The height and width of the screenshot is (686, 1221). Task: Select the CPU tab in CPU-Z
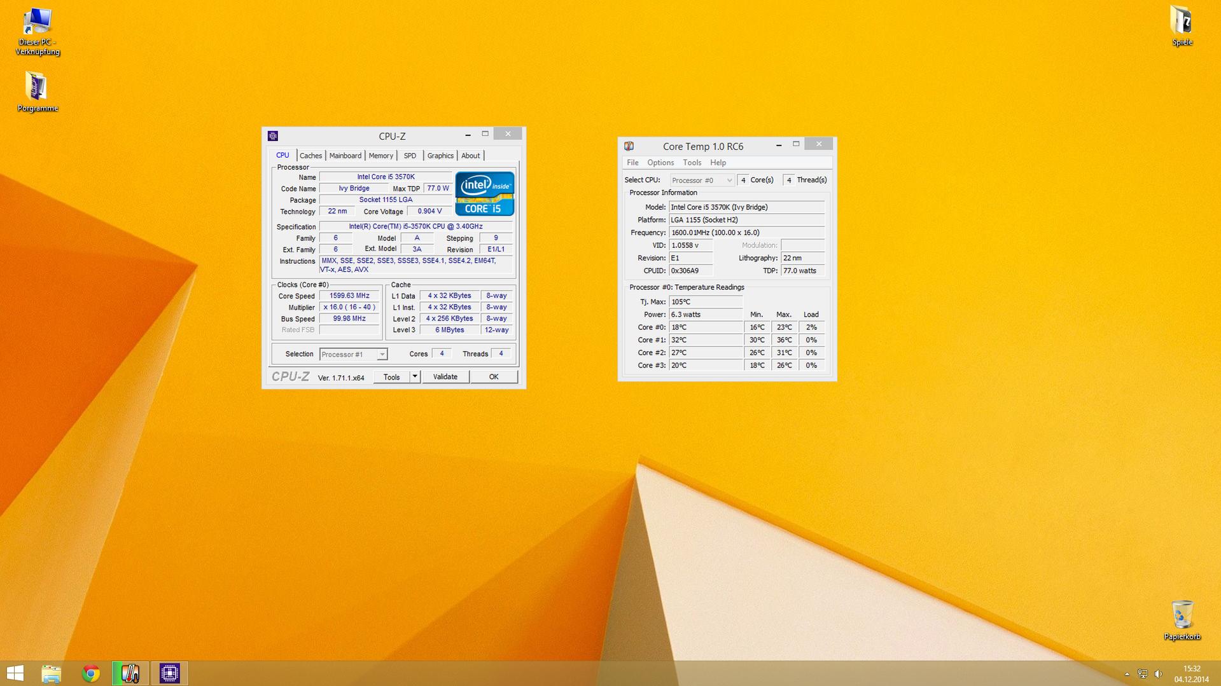coord(283,155)
